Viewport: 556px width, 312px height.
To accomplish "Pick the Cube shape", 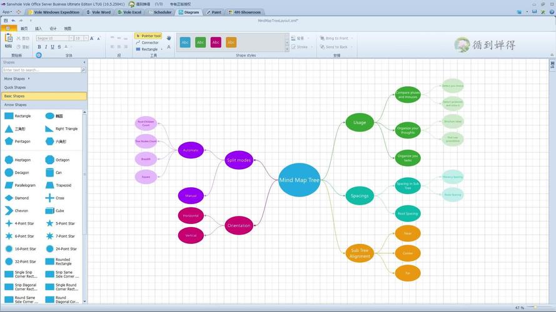I will click(55, 211).
